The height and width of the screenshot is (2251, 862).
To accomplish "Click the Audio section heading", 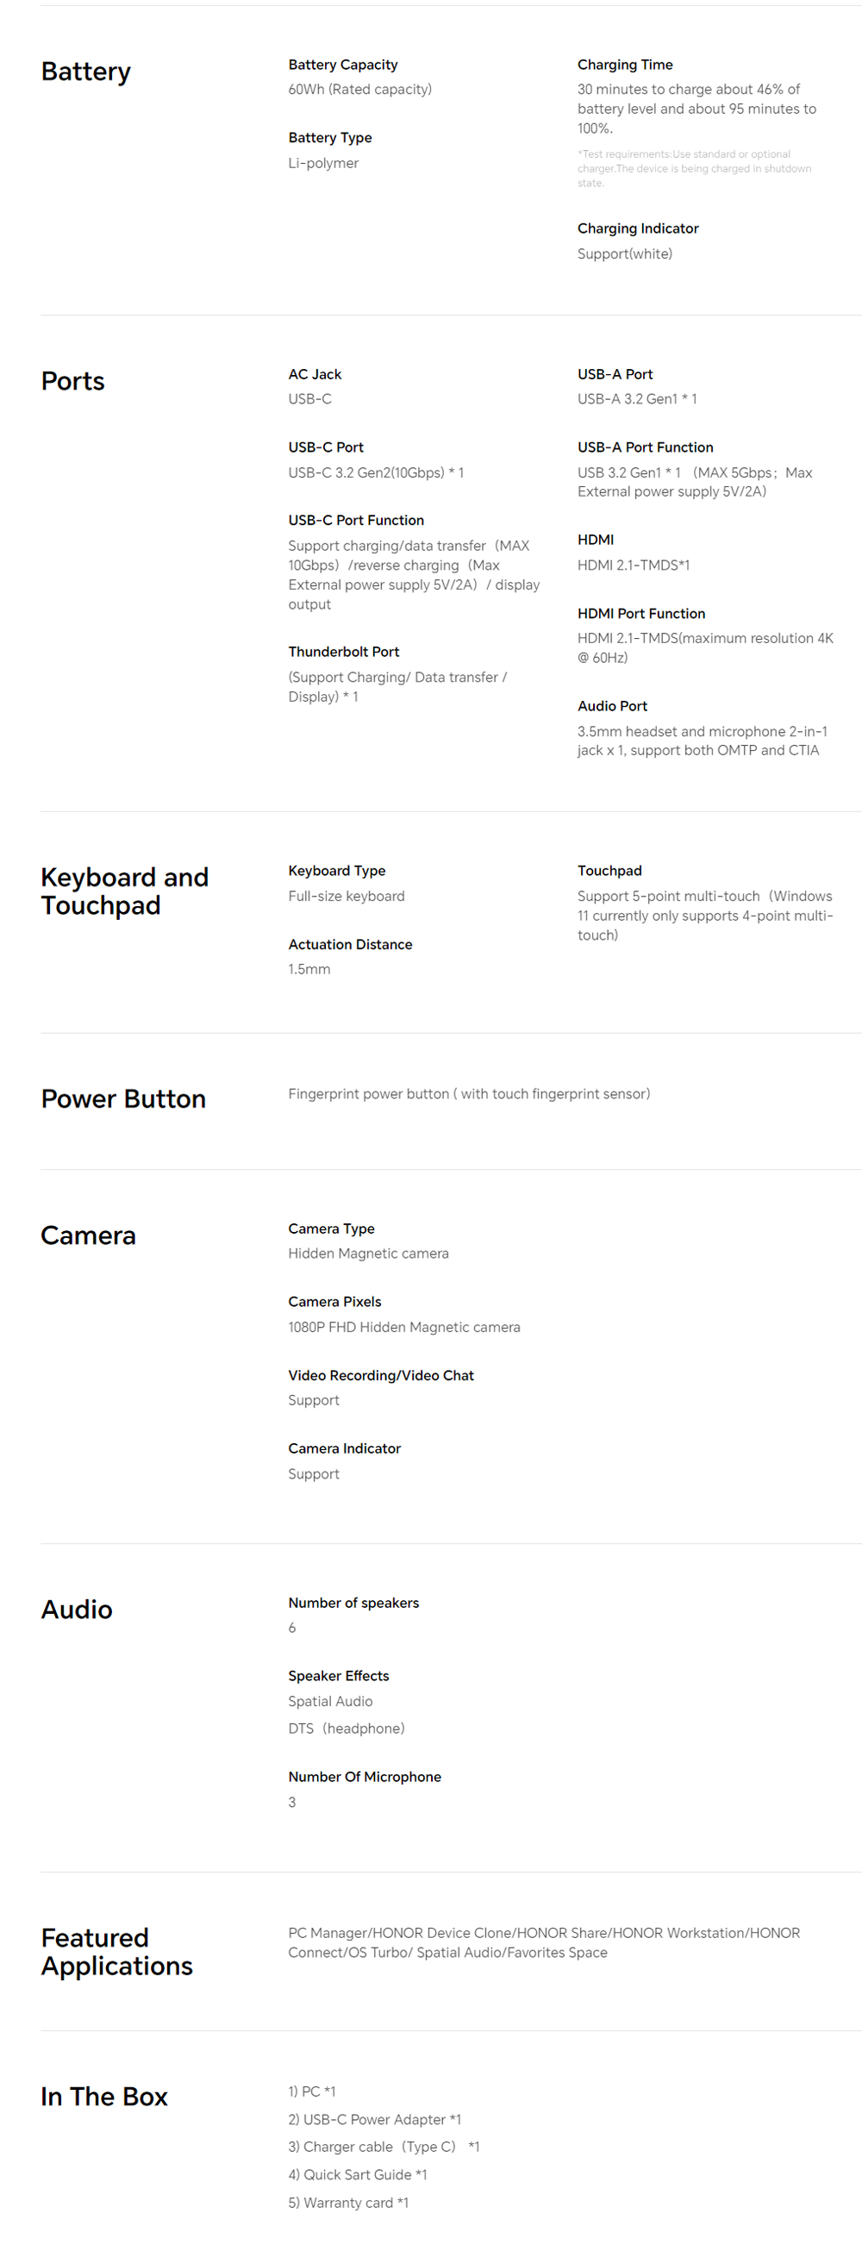I will [x=77, y=1609].
